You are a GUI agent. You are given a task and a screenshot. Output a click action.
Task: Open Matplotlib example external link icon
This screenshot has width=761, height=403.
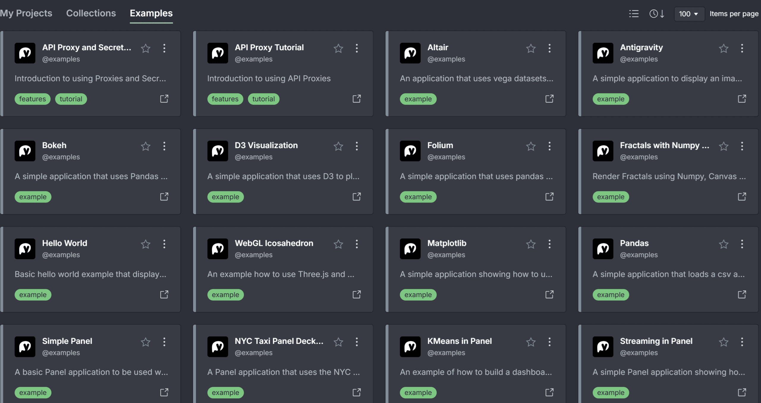(x=549, y=294)
